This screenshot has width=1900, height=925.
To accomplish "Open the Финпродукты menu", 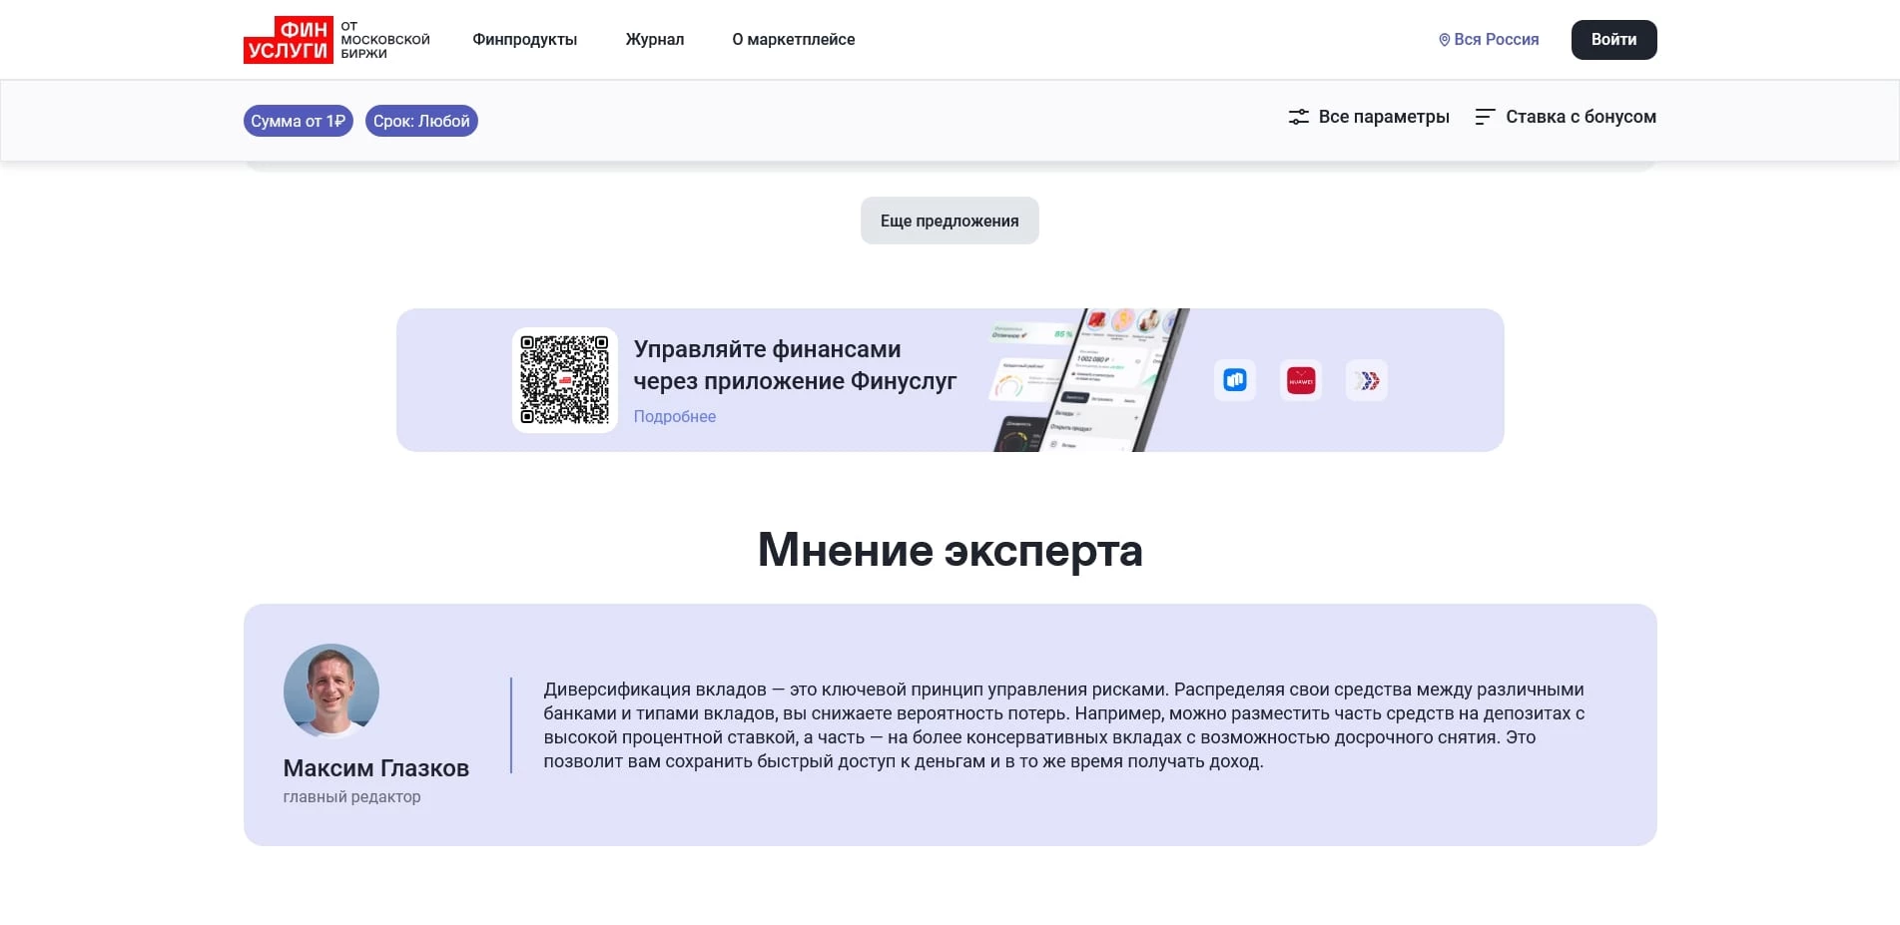I will [x=524, y=39].
